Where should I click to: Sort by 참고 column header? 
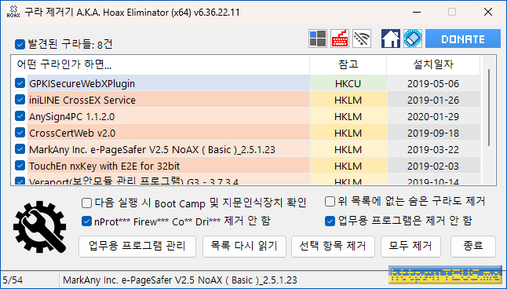coord(348,65)
